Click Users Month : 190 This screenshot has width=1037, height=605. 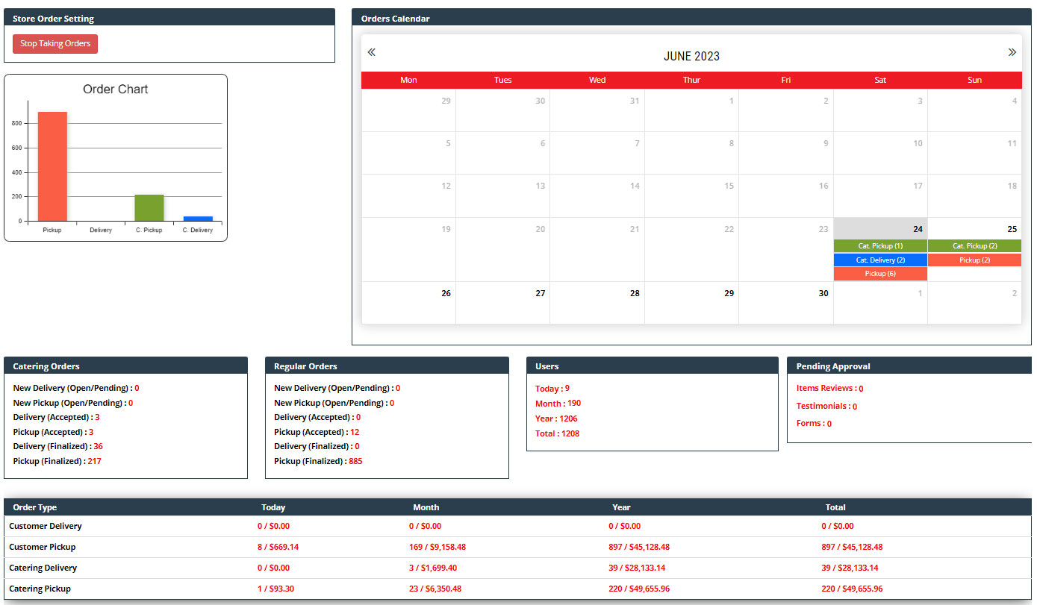pyautogui.click(x=558, y=404)
